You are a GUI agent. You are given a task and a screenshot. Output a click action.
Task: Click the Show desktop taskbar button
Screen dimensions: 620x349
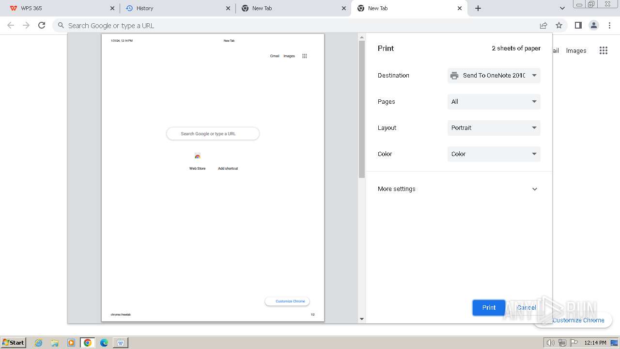615,343
